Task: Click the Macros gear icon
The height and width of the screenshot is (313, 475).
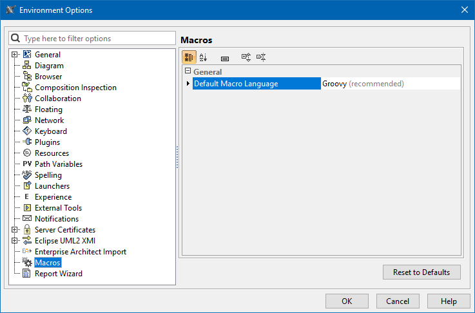Action: pos(27,263)
